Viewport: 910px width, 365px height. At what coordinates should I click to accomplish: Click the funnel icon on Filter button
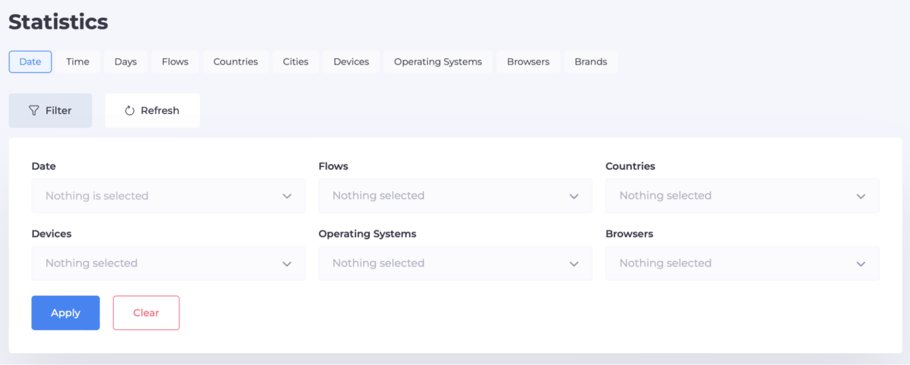point(34,110)
